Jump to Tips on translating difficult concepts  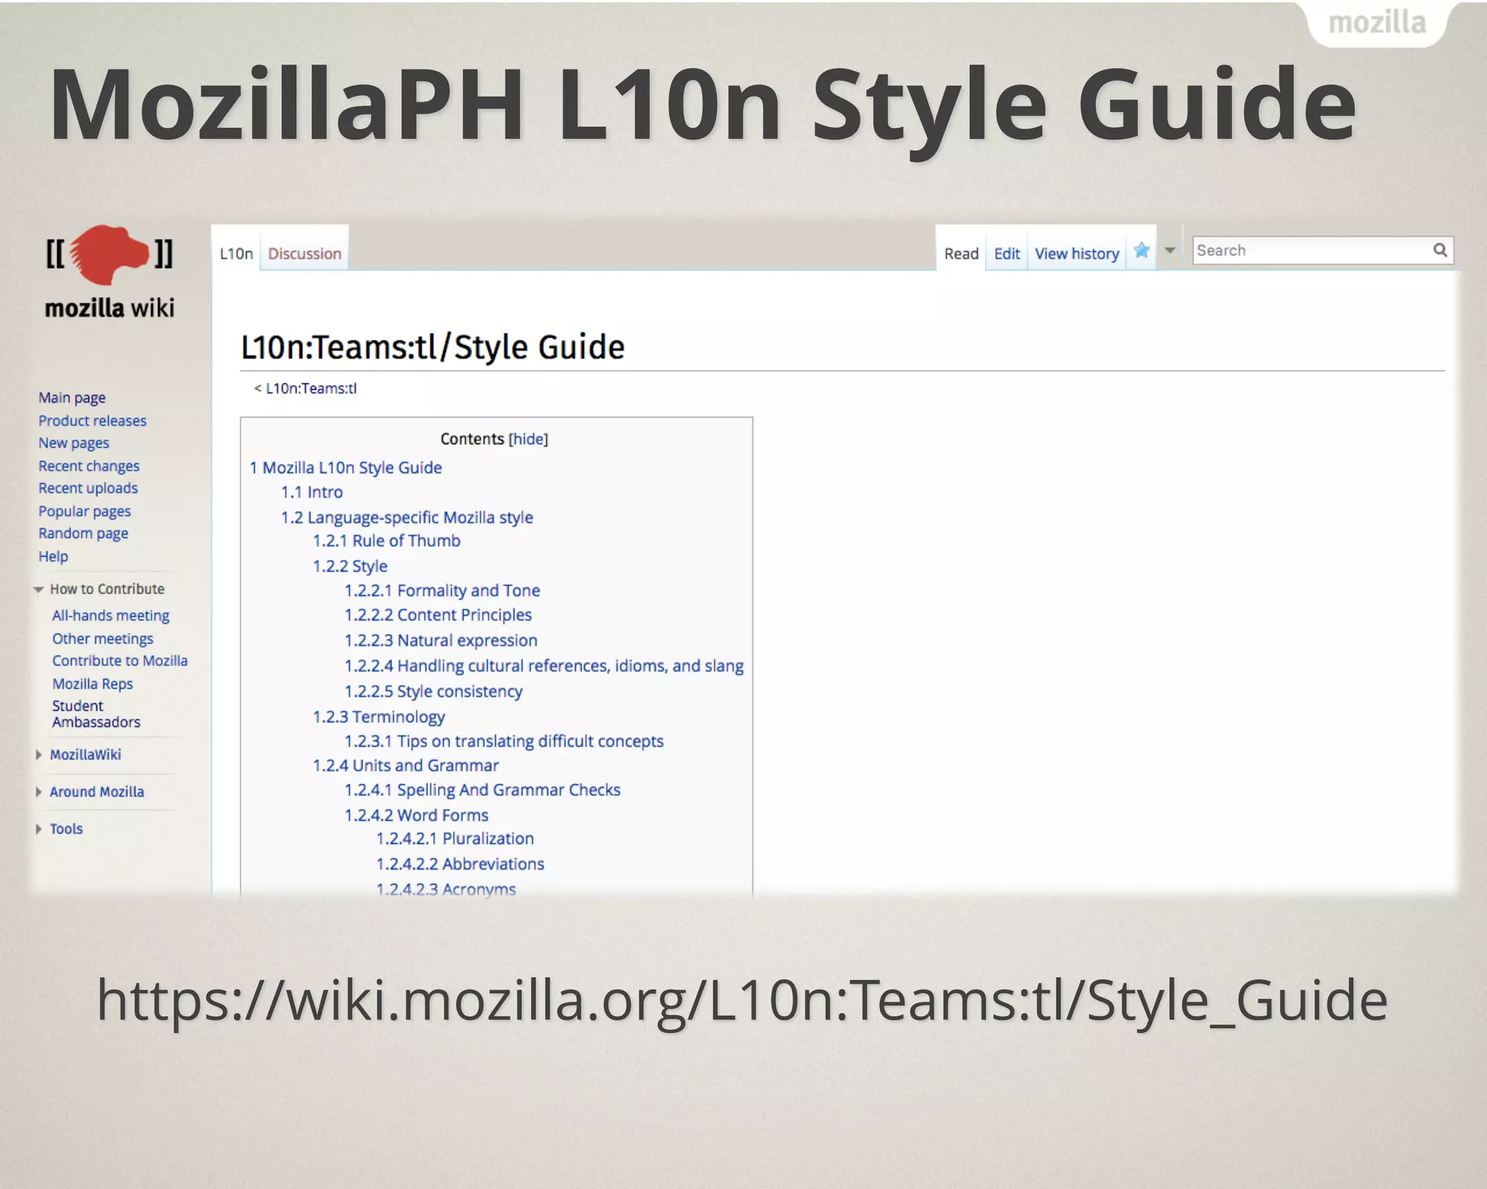[504, 741]
